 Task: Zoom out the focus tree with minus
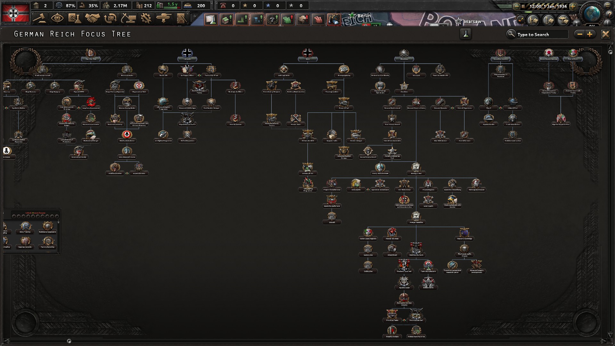click(x=579, y=34)
